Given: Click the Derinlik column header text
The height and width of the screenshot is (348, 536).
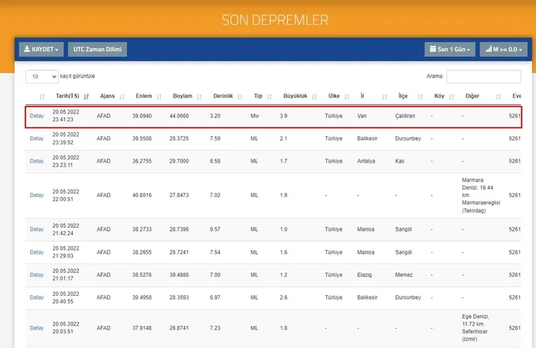Looking at the screenshot, I should coord(223,96).
